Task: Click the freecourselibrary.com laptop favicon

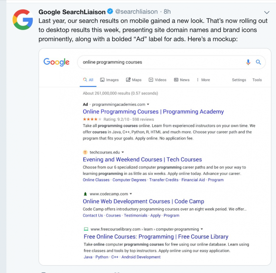Action: point(86,229)
